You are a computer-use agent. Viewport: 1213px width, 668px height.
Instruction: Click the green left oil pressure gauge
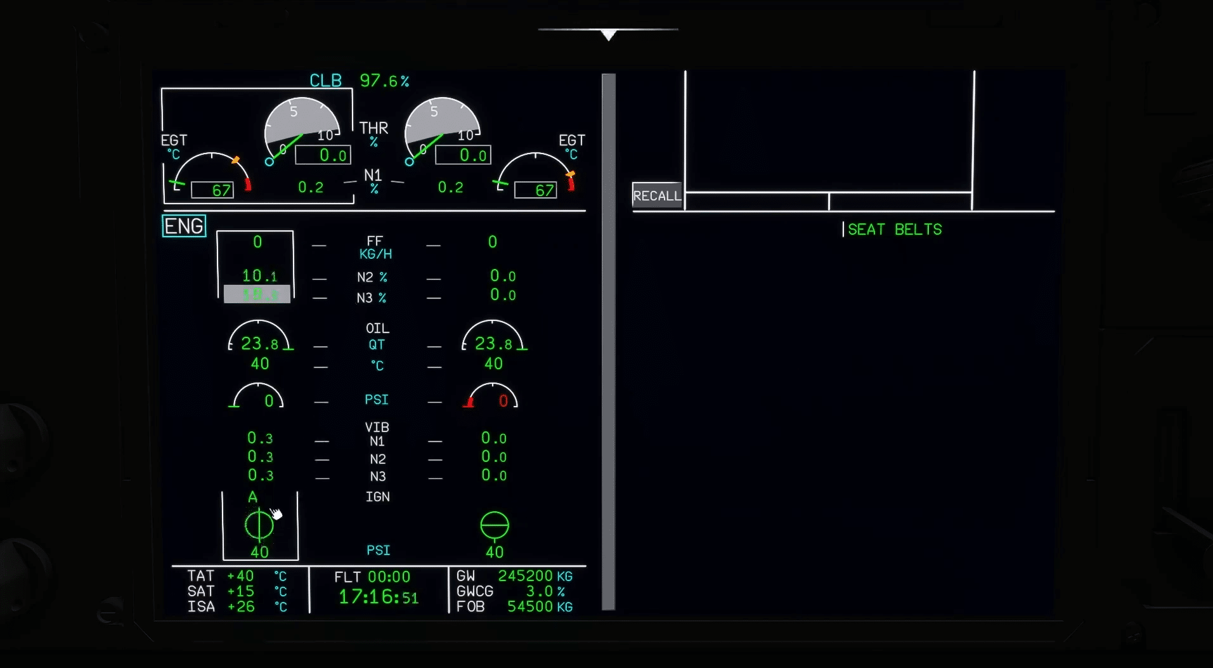point(258,396)
